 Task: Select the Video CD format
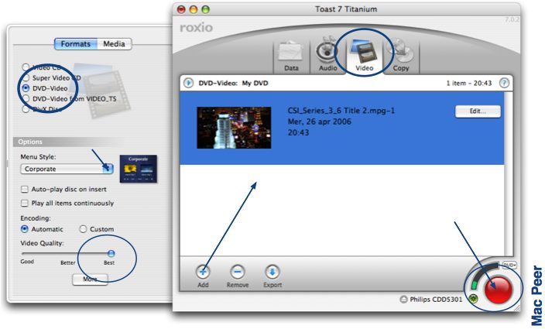click(26, 67)
